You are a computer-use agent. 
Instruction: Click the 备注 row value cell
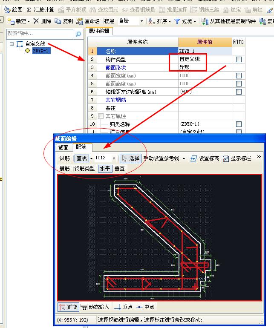coord(205,108)
